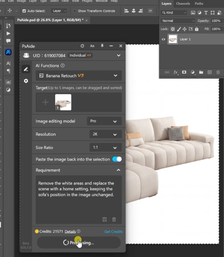Select the Layers tab

[x=166, y=4]
